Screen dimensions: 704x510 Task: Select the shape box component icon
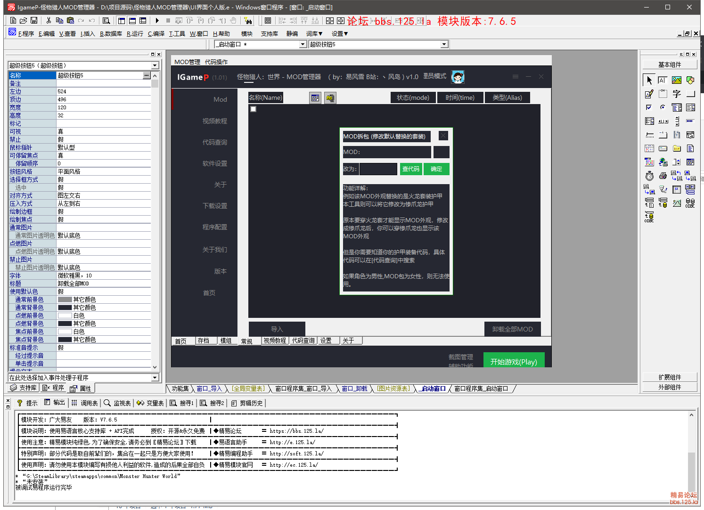pyautogui.click(x=690, y=80)
